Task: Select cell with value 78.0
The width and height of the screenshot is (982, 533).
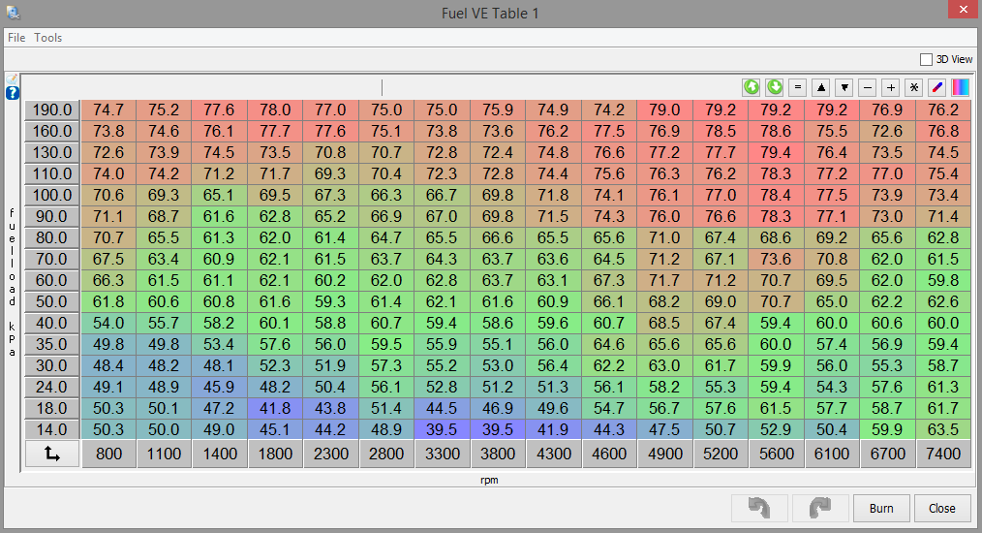Action: [x=275, y=110]
